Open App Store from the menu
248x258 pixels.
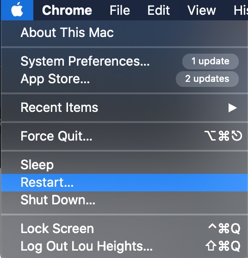click(124, 79)
